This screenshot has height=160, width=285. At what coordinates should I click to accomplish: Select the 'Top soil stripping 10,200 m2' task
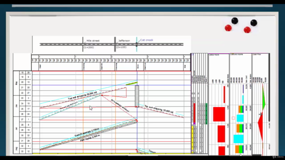click(82, 96)
